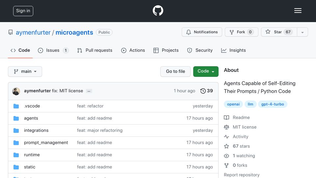Click folder icon beside integrations
This screenshot has height=178, width=316.
pos(16,131)
